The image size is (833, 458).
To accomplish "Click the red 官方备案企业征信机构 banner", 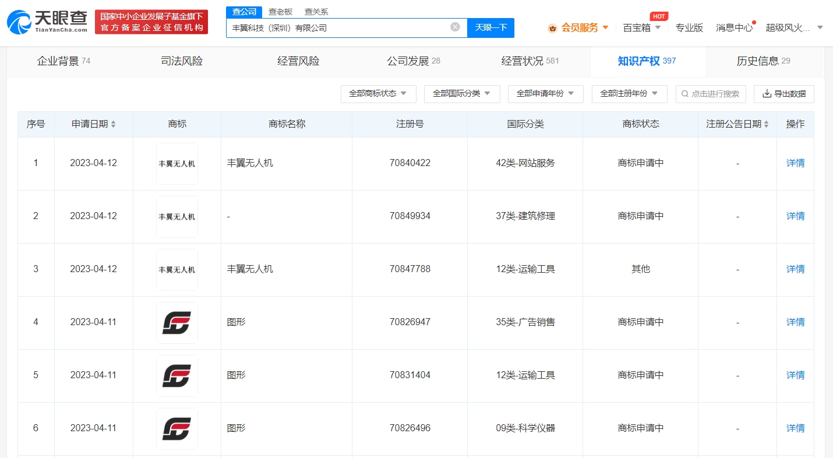I will [x=151, y=22].
